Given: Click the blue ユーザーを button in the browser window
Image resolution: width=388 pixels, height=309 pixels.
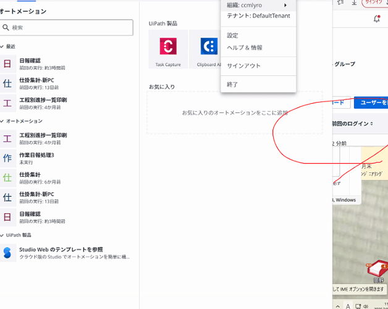Looking at the screenshot, I should [371, 103].
